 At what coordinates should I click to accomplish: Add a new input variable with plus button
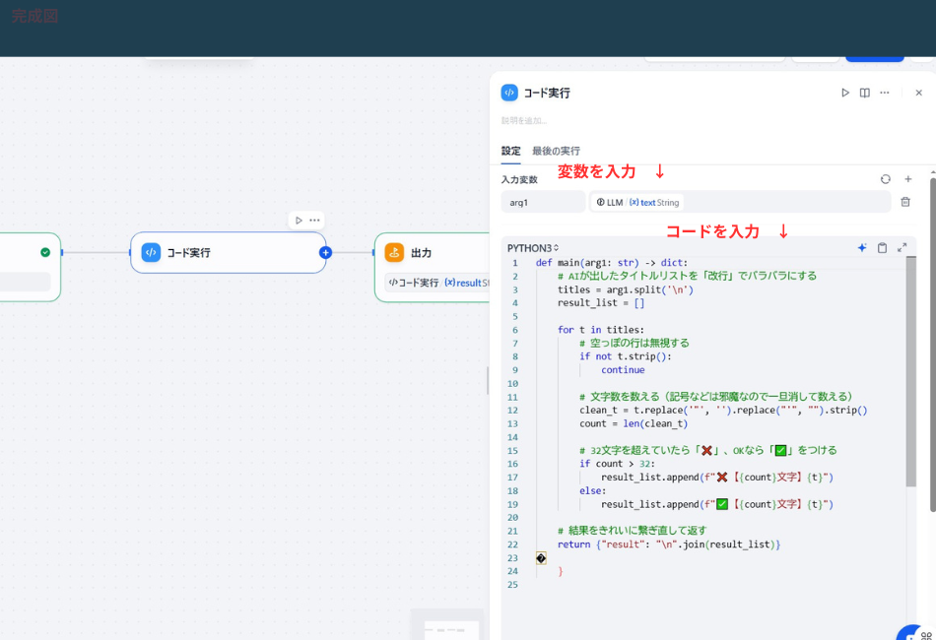point(906,179)
